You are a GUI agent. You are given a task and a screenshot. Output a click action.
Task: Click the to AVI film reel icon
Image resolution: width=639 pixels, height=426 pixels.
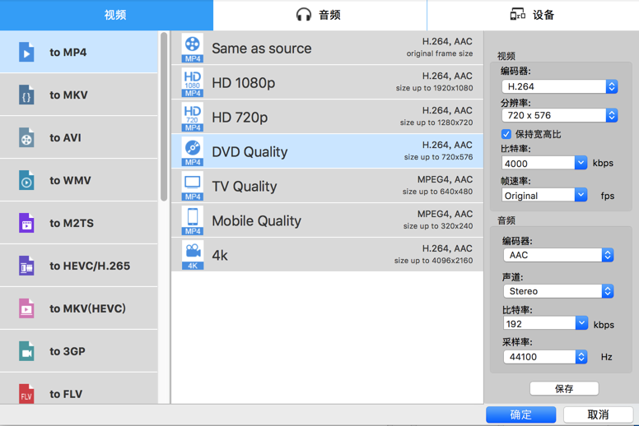26,137
